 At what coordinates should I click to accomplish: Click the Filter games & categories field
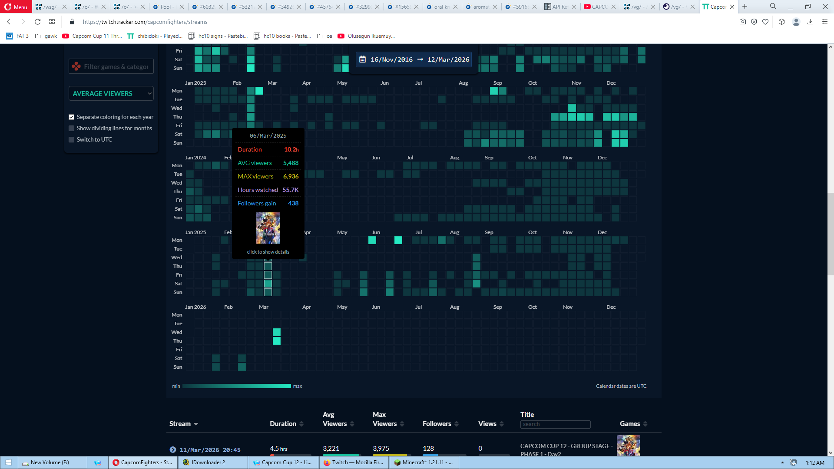point(116,67)
